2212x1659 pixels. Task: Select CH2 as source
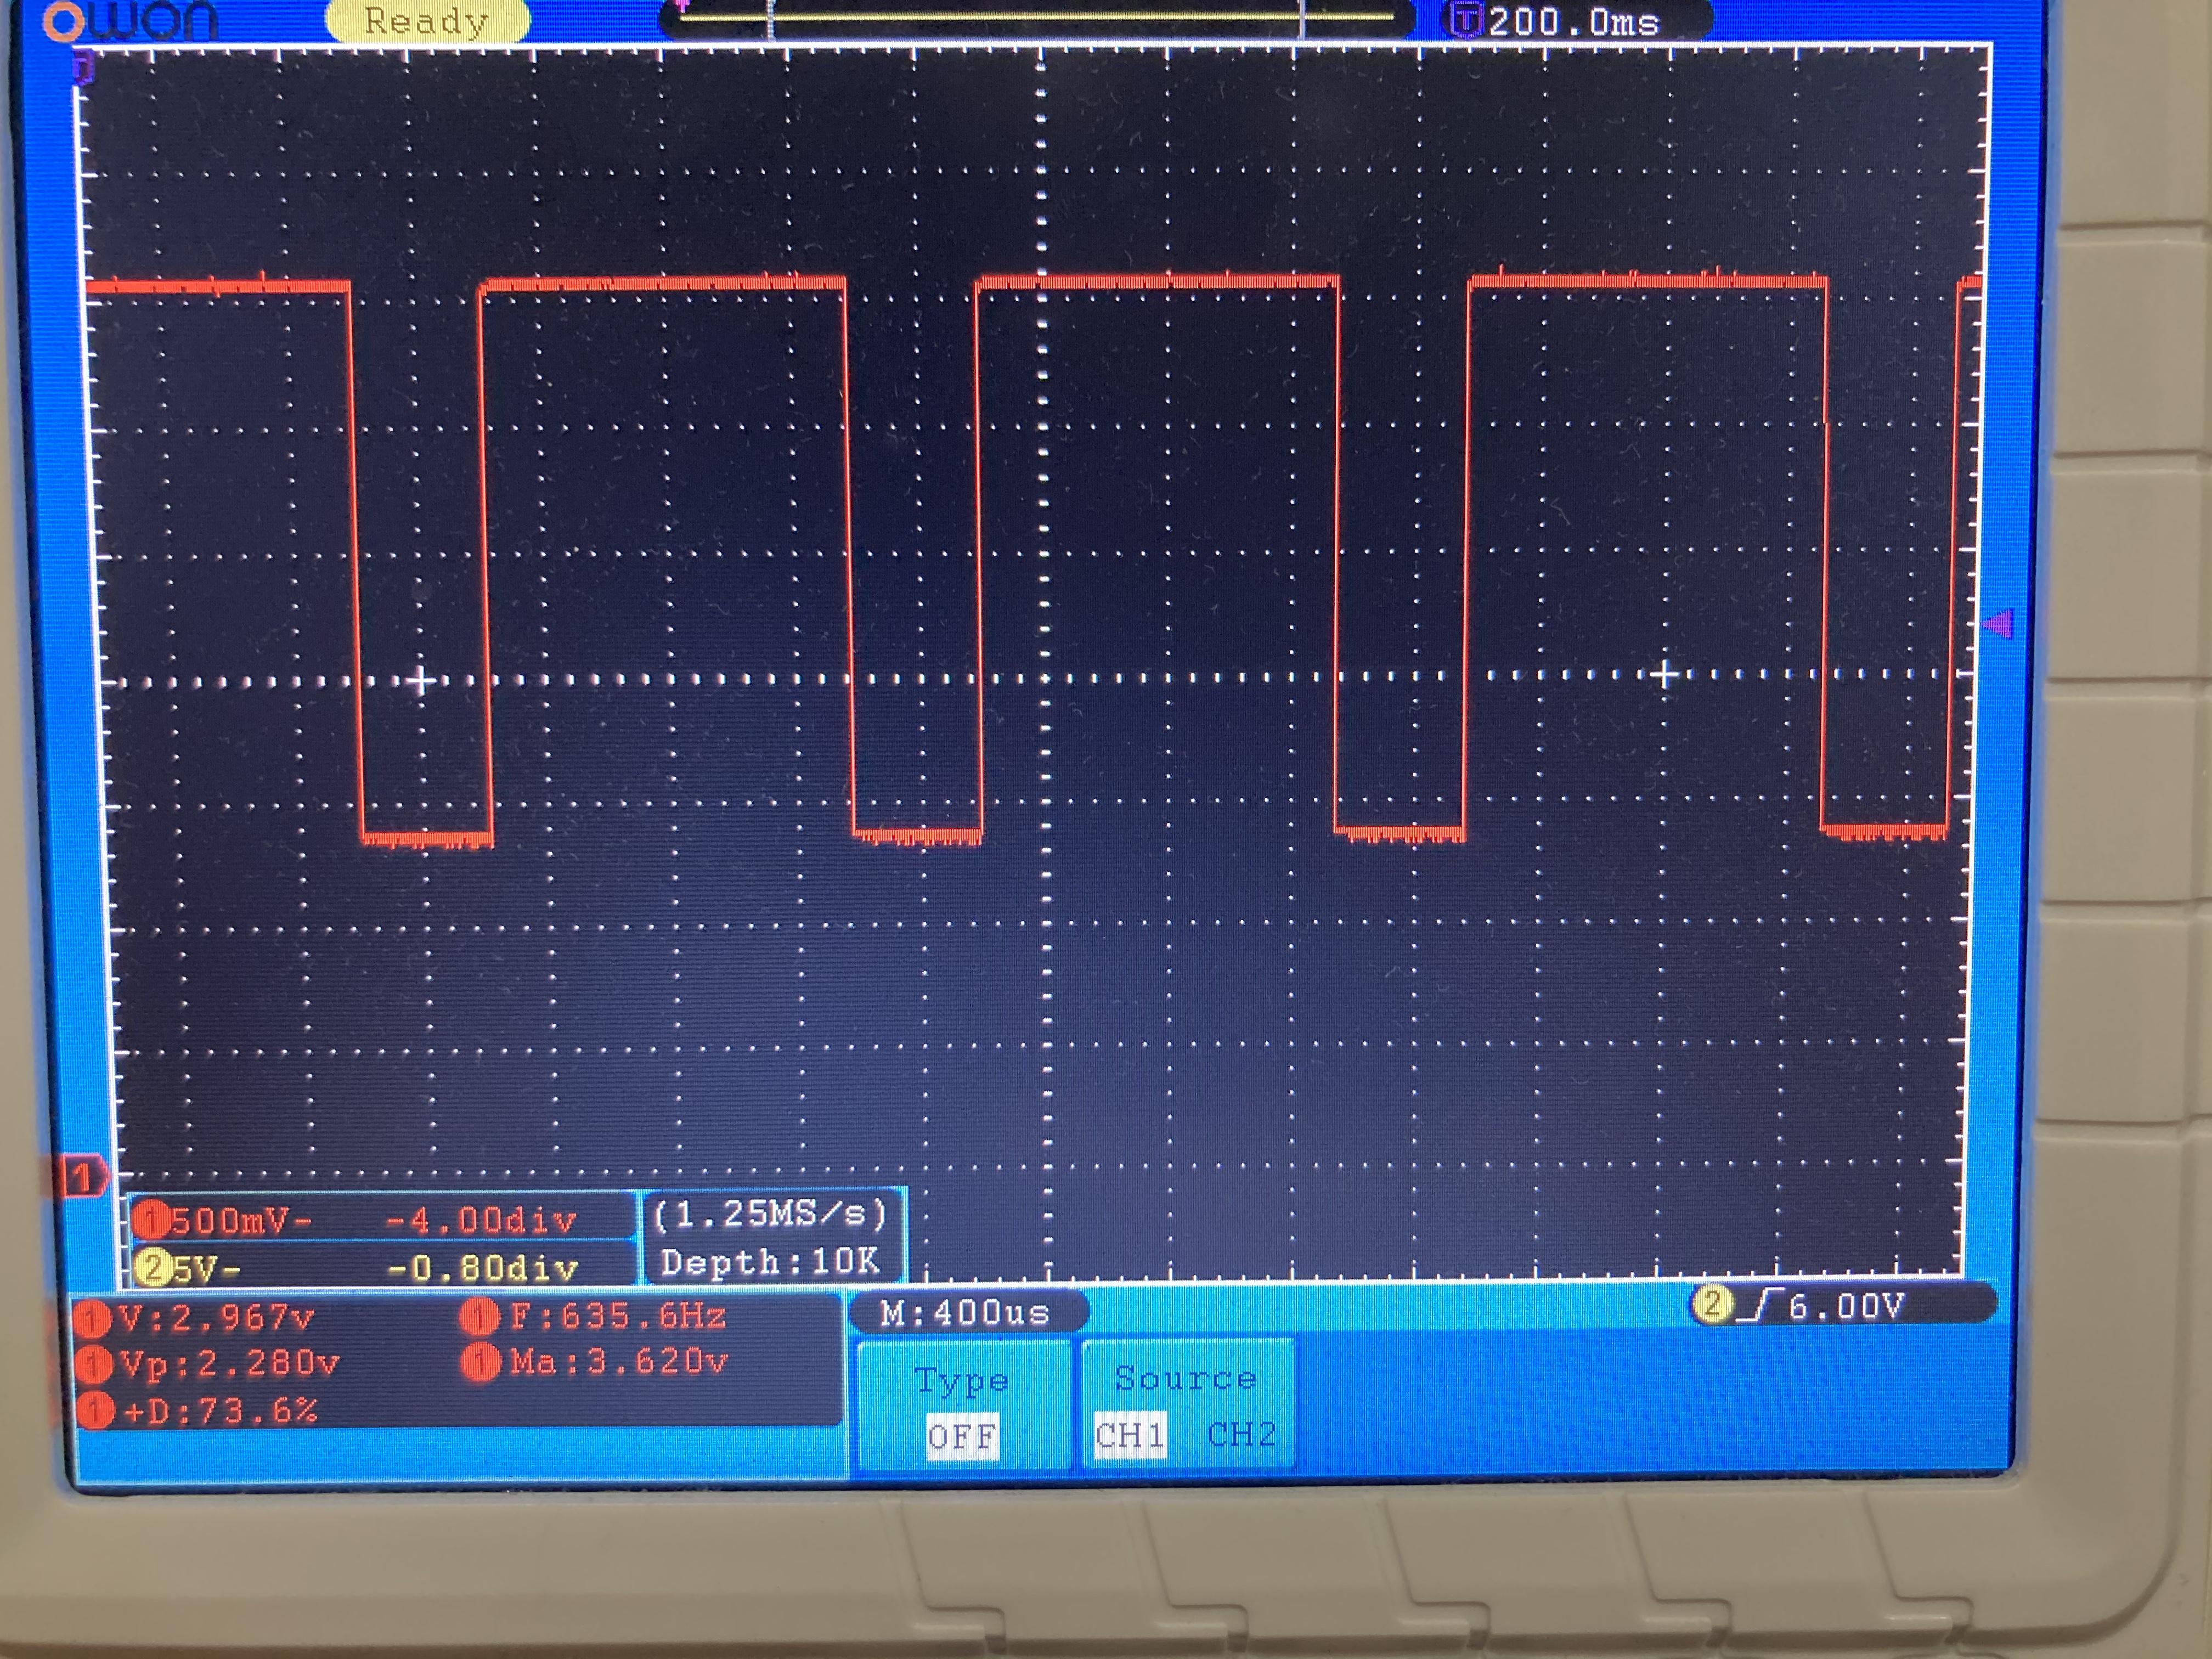coord(1241,1435)
